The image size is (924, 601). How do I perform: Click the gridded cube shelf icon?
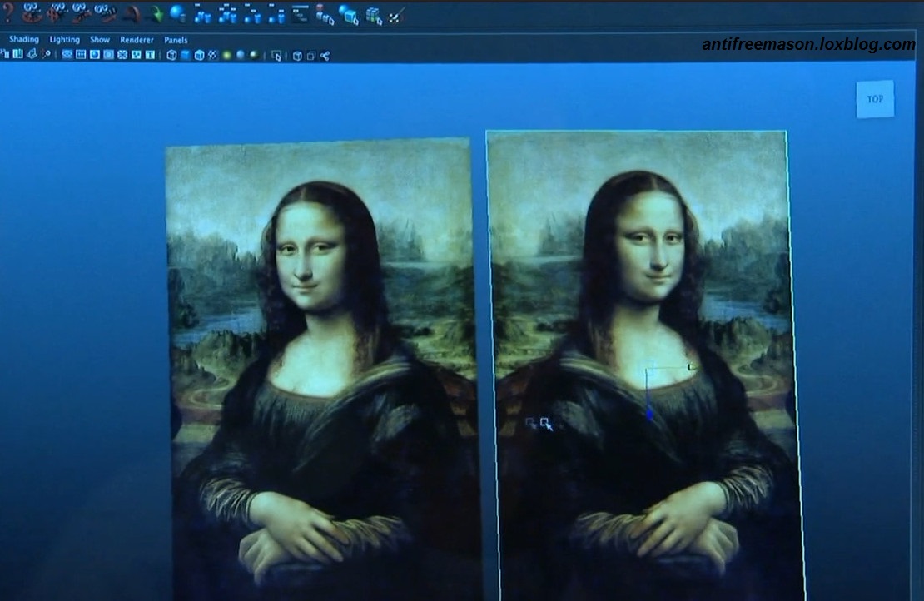pos(374,14)
